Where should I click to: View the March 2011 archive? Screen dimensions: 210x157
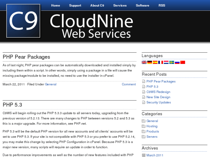pyautogui.click(x=155, y=155)
